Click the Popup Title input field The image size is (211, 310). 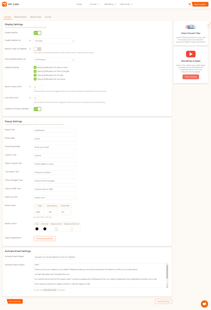click(54, 130)
